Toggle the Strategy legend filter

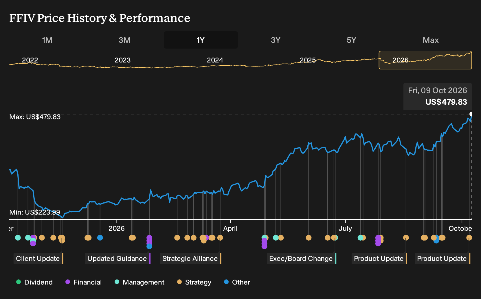click(194, 282)
